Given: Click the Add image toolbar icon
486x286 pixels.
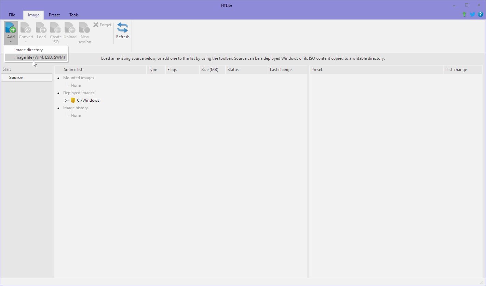Looking at the screenshot, I should (x=11, y=28).
